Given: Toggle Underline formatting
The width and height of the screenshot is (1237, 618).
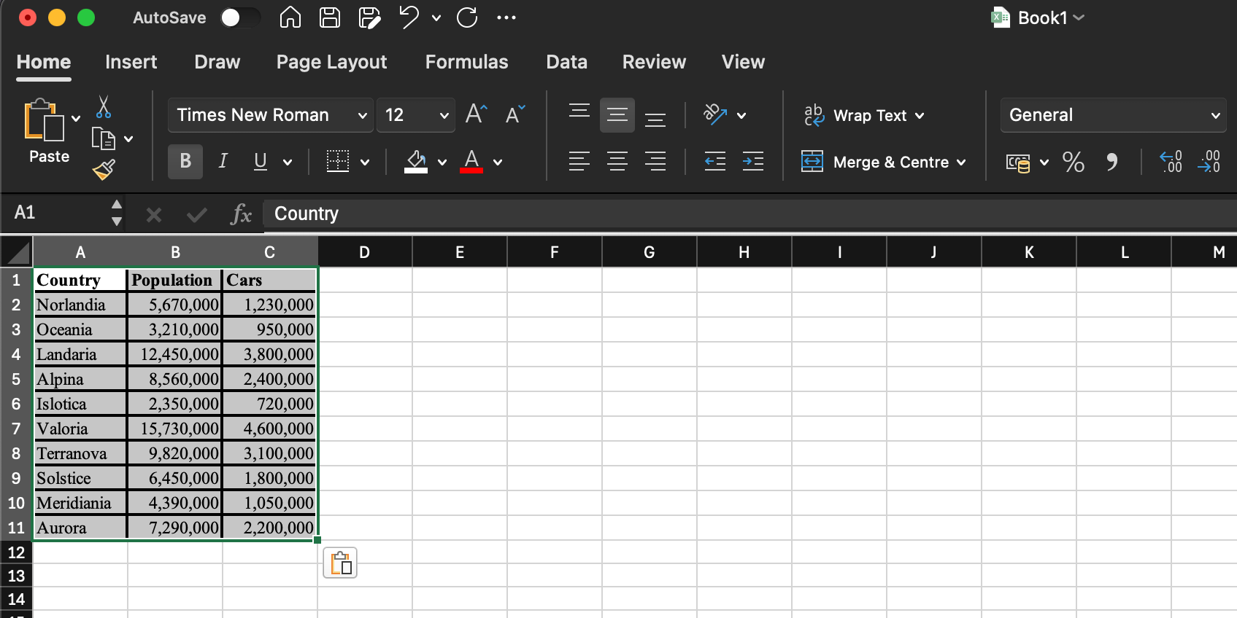Looking at the screenshot, I should [261, 161].
